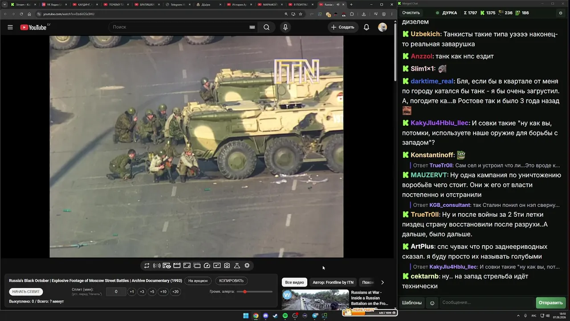Viewport: 570px width, 321px height.
Task: Open Spotify from the taskbar
Action: (x=285, y=316)
